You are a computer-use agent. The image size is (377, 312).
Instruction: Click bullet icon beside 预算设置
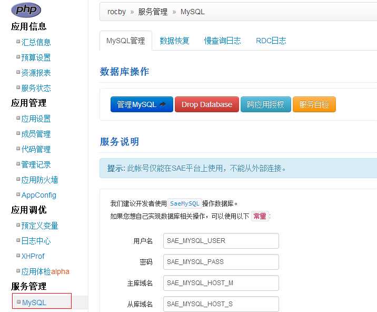[x=18, y=57]
